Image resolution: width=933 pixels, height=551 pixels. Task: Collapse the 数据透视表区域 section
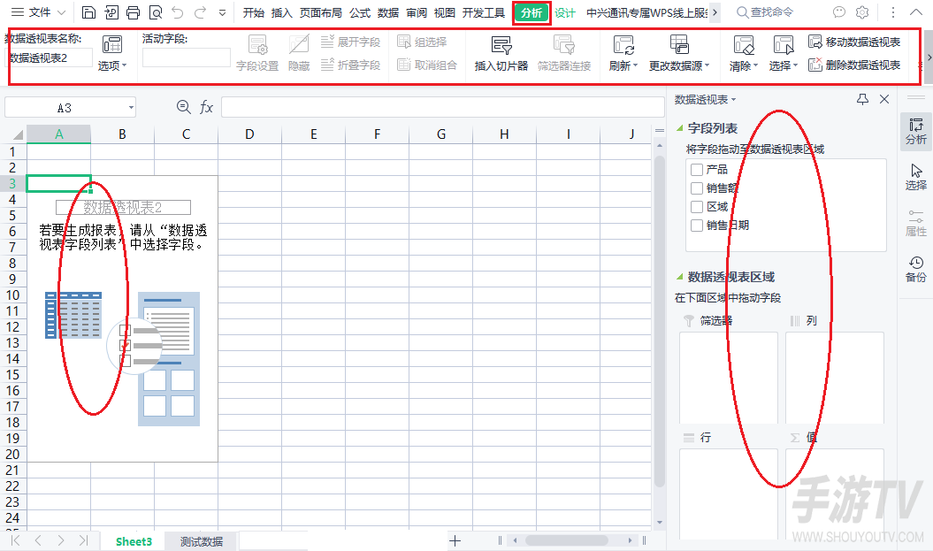click(x=679, y=277)
